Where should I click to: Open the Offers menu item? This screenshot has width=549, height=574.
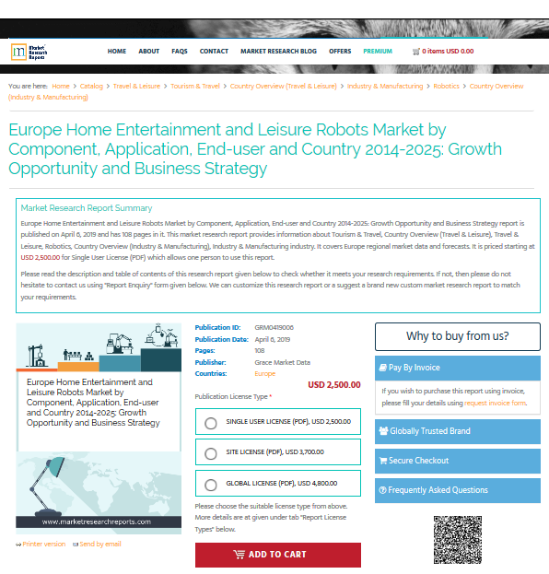coord(340,52)
